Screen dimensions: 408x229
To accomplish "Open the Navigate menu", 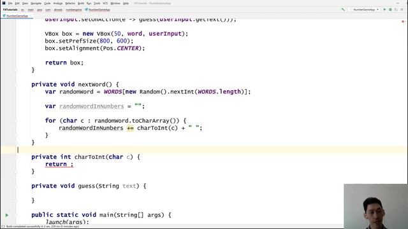I will [x=36, y=3].
